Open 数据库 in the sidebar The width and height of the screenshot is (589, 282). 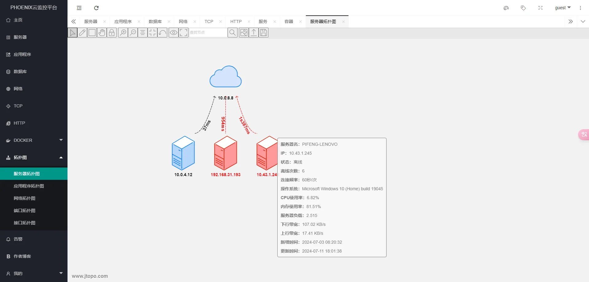tap(34, 71)
